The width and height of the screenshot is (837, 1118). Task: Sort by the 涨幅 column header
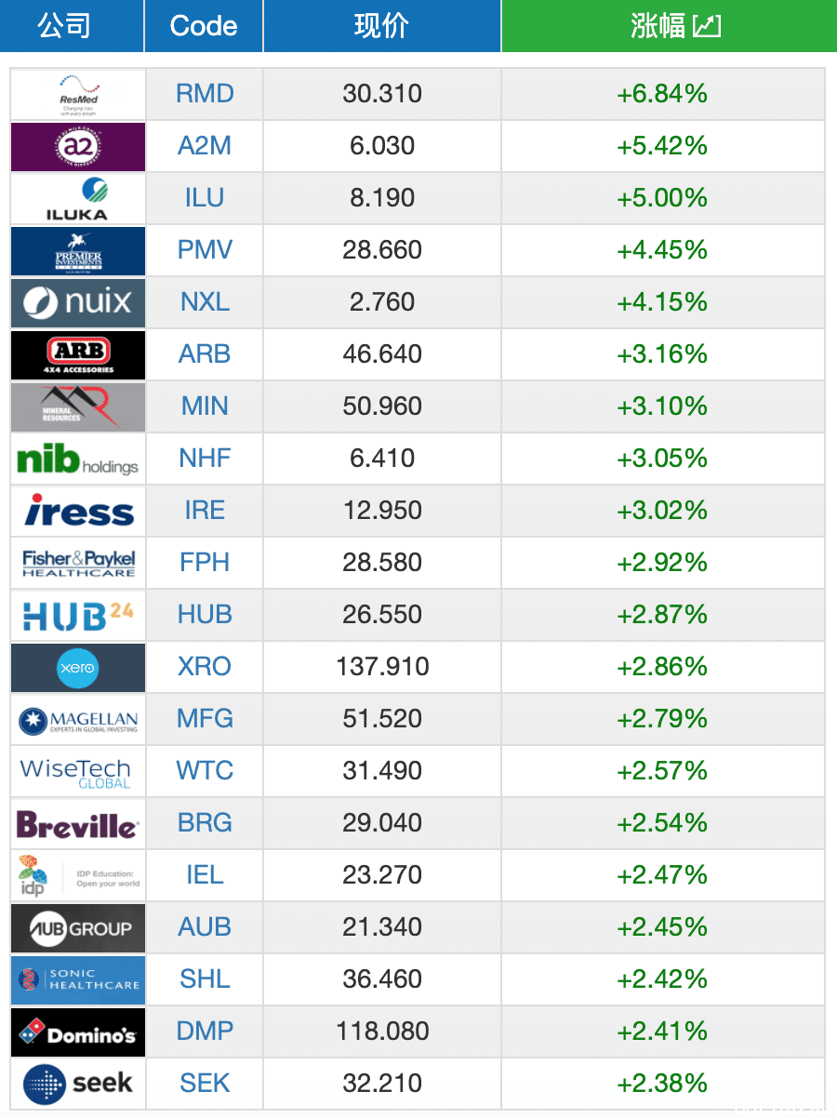(x=669, y=26)
